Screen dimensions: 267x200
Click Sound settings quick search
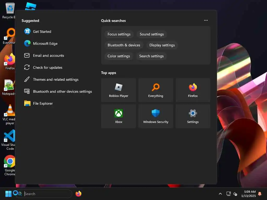point(152,34)
